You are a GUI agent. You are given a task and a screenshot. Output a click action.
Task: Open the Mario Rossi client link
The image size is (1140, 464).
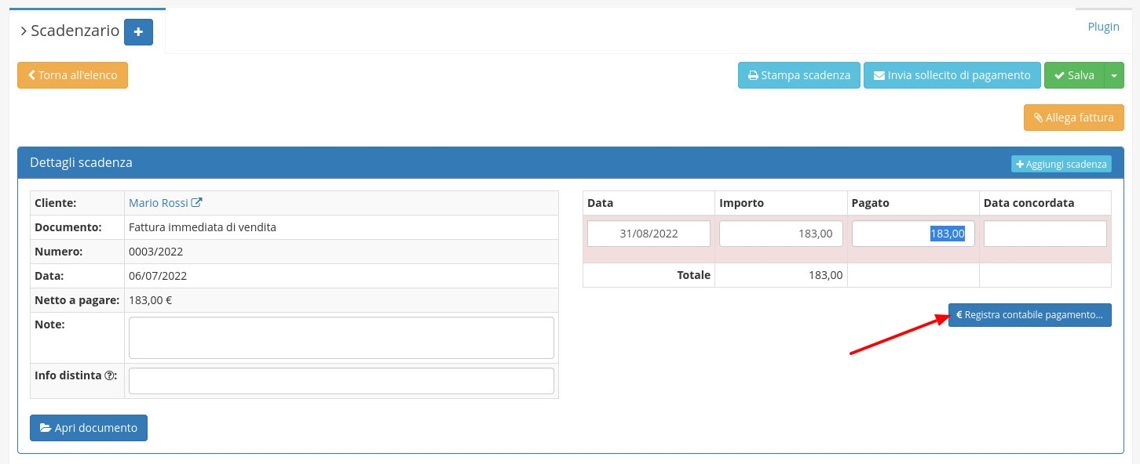(x=158, y=203)
